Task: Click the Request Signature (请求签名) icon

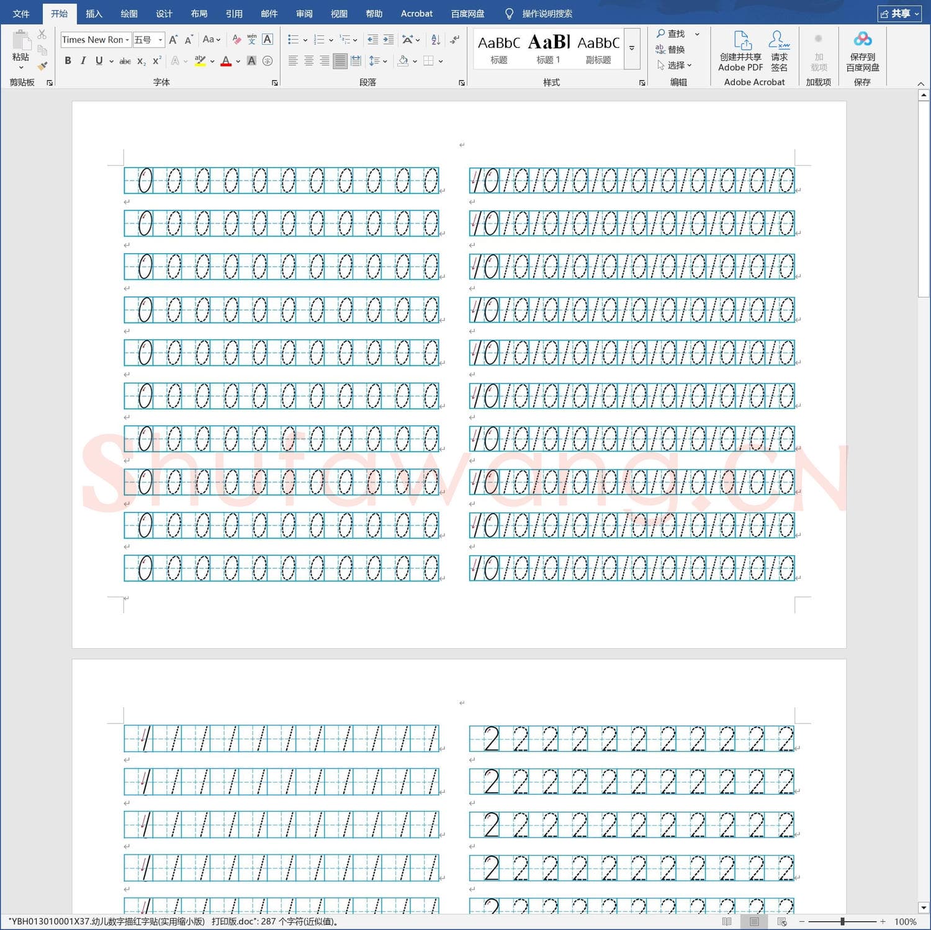Action: click(779, 51)
